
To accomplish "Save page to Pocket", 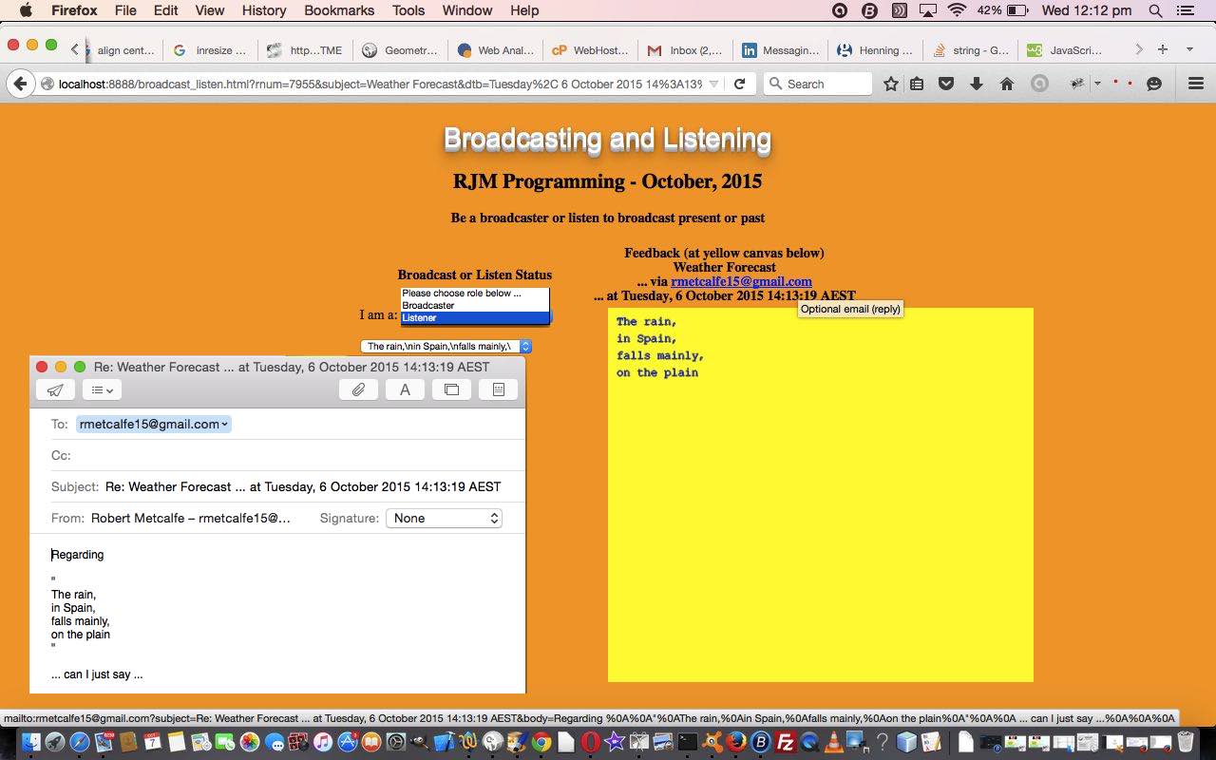I will (946, 84).
